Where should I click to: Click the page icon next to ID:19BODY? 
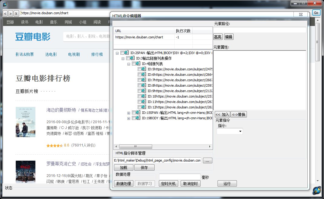click(138, 118)
